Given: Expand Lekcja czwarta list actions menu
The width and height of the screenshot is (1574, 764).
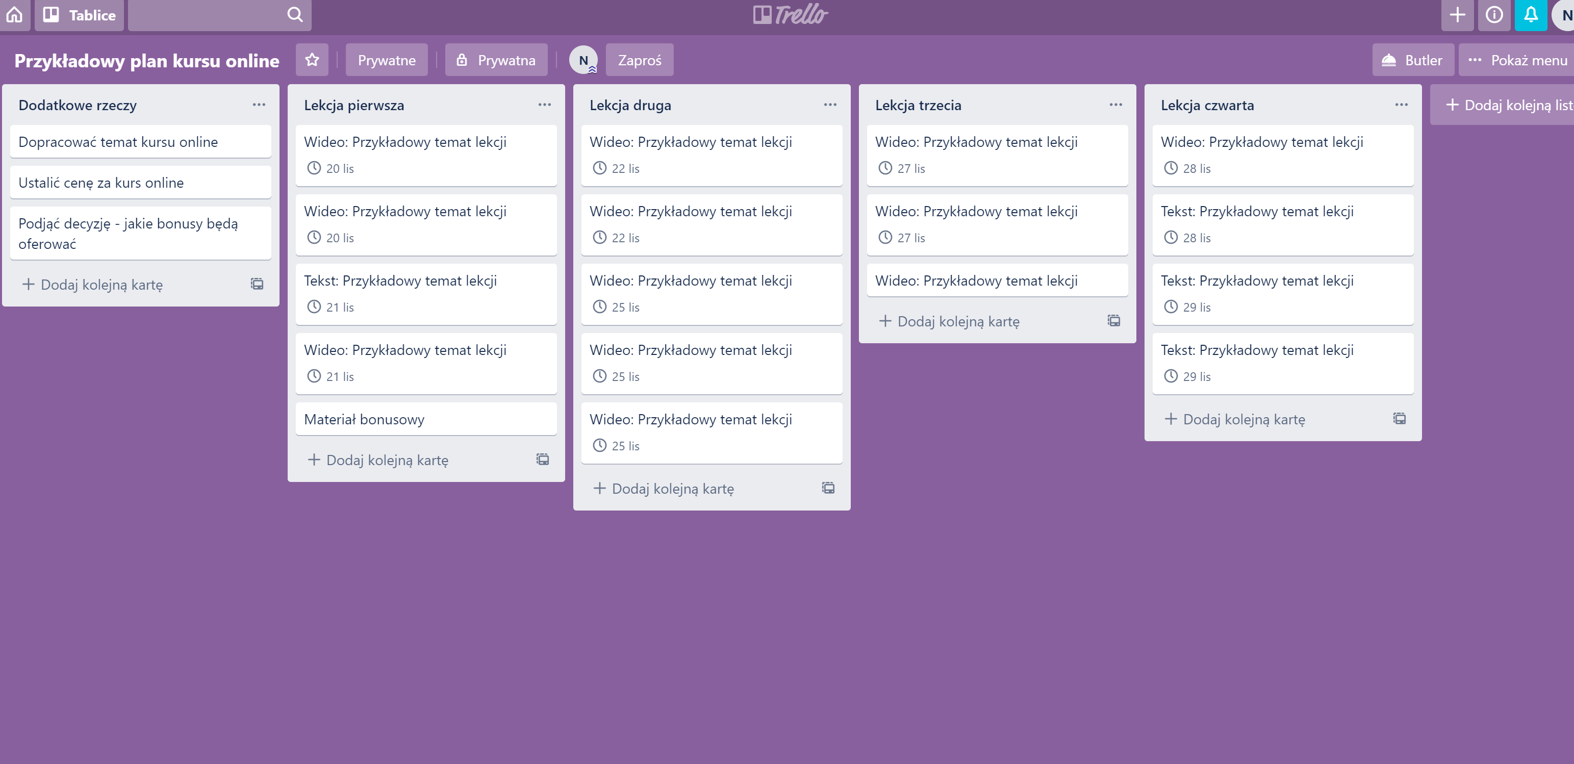Looking at the screenshot, I should 1401,105.
